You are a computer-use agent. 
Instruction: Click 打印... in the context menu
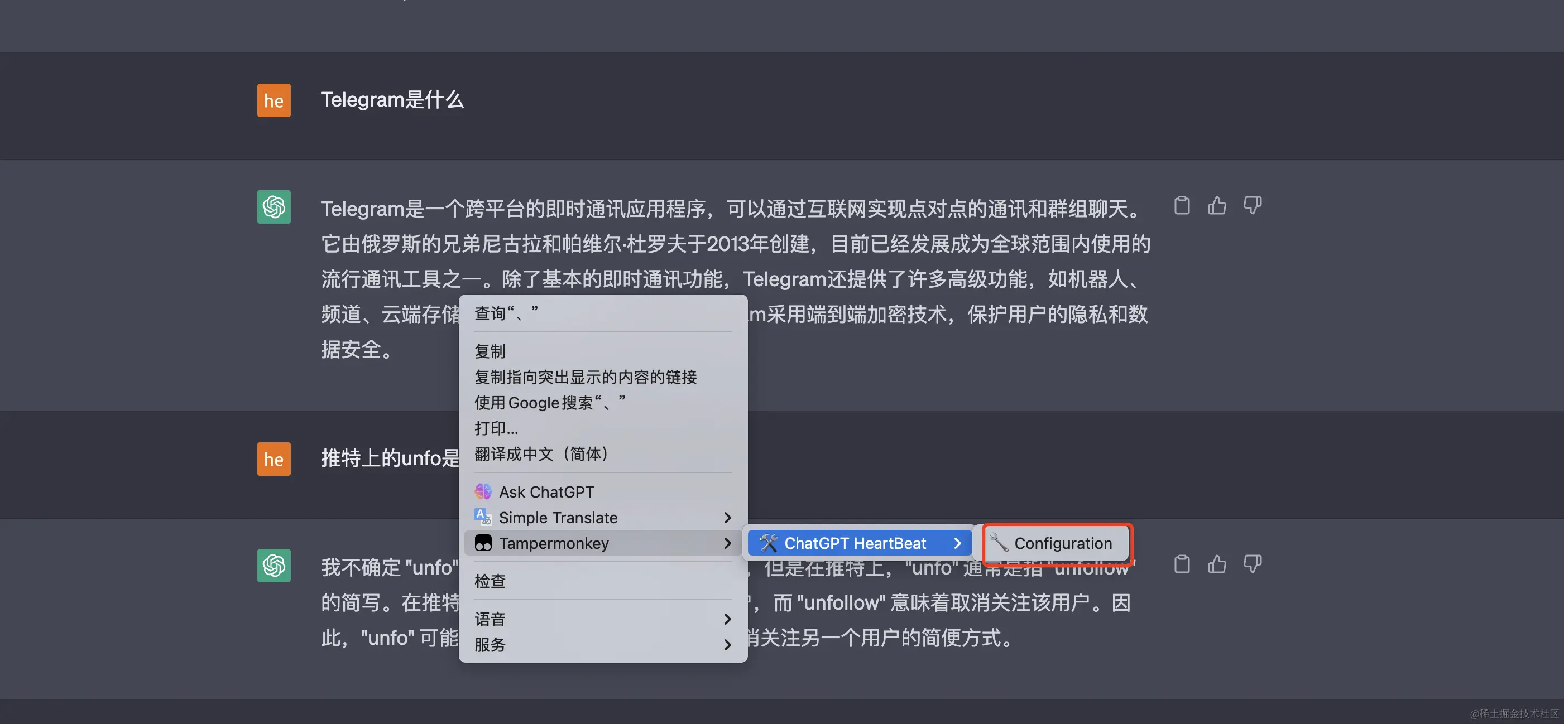point(496,428)
